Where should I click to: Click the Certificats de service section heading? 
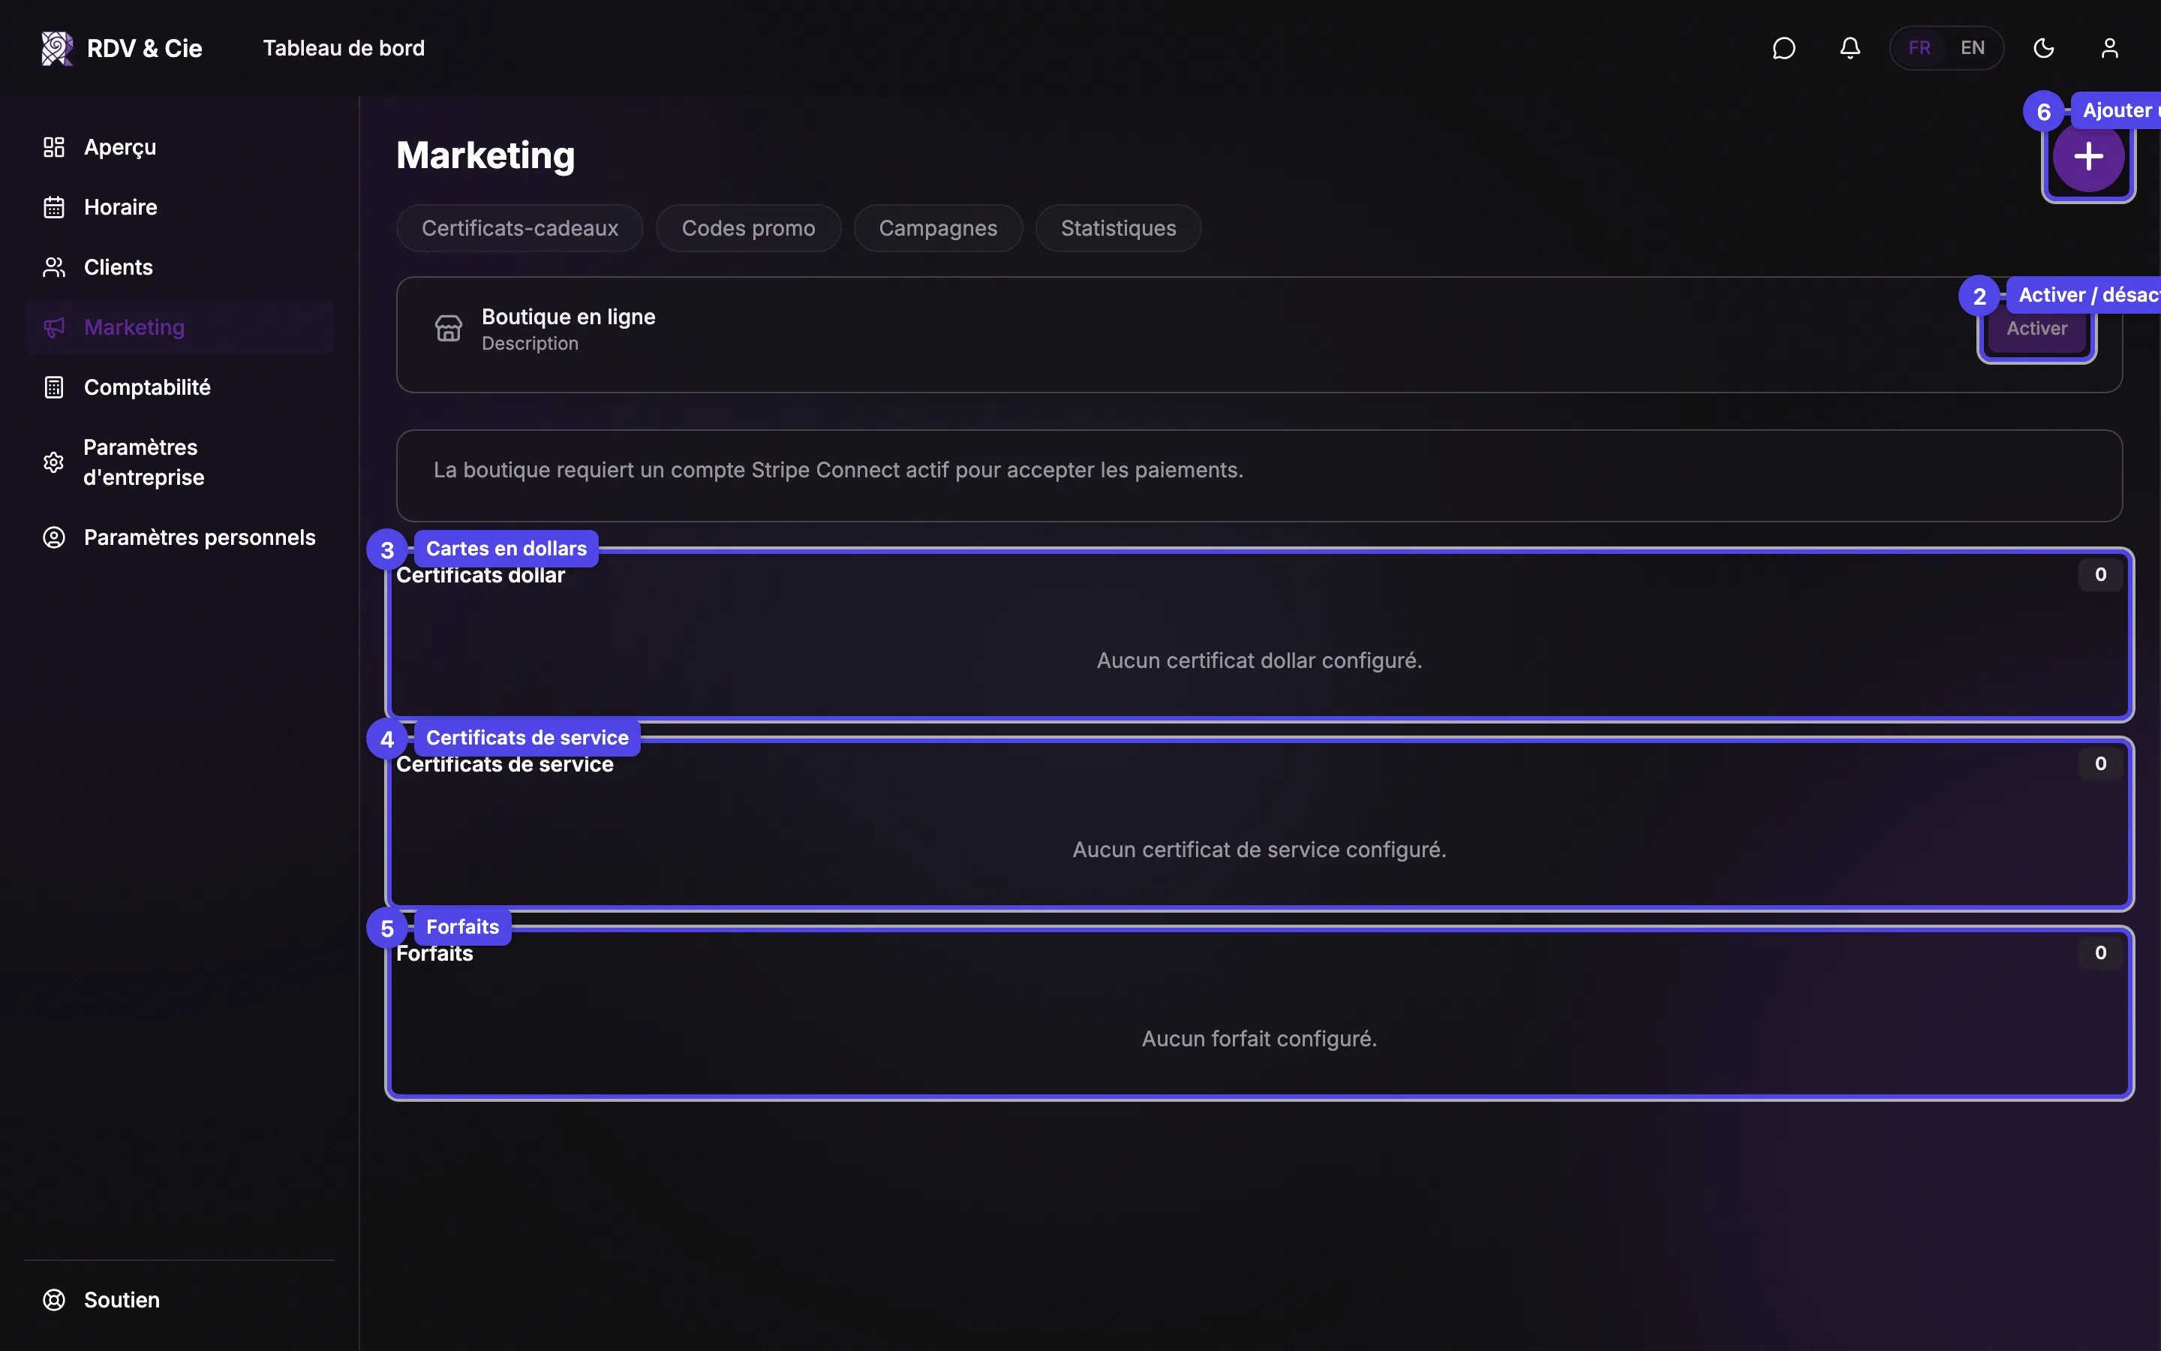click(x=504, y=765)
